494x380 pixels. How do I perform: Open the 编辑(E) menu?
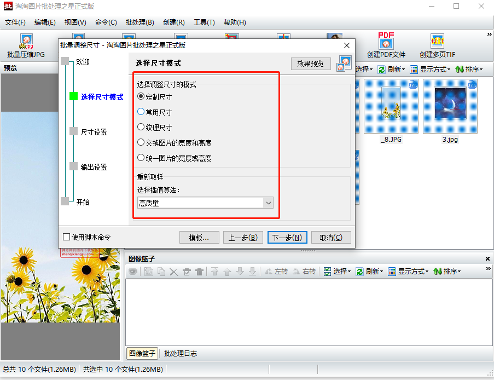[x=45, y=22]
